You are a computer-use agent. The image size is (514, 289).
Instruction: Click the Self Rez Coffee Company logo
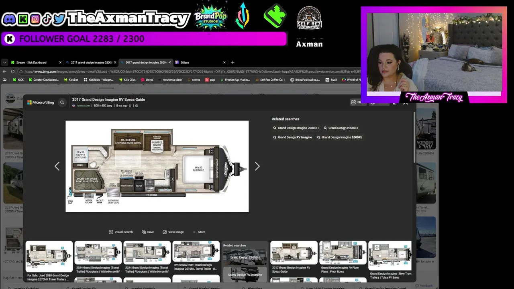coord(309,18)
